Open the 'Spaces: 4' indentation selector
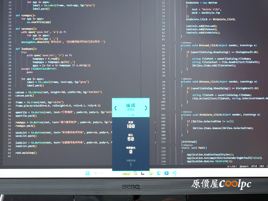The image size is (268, 201). pyautogui.click(x=244, y=166)
